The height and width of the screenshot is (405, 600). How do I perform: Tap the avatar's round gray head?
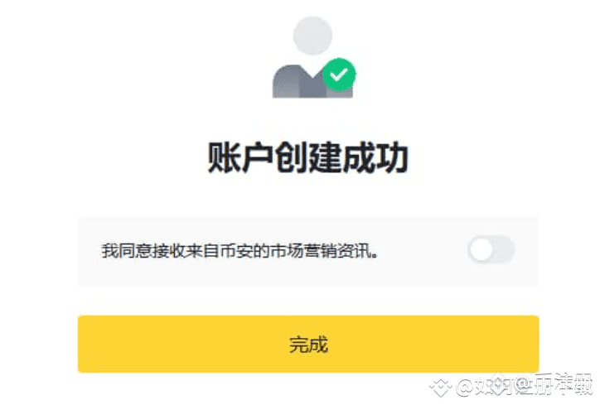(312, 36)
